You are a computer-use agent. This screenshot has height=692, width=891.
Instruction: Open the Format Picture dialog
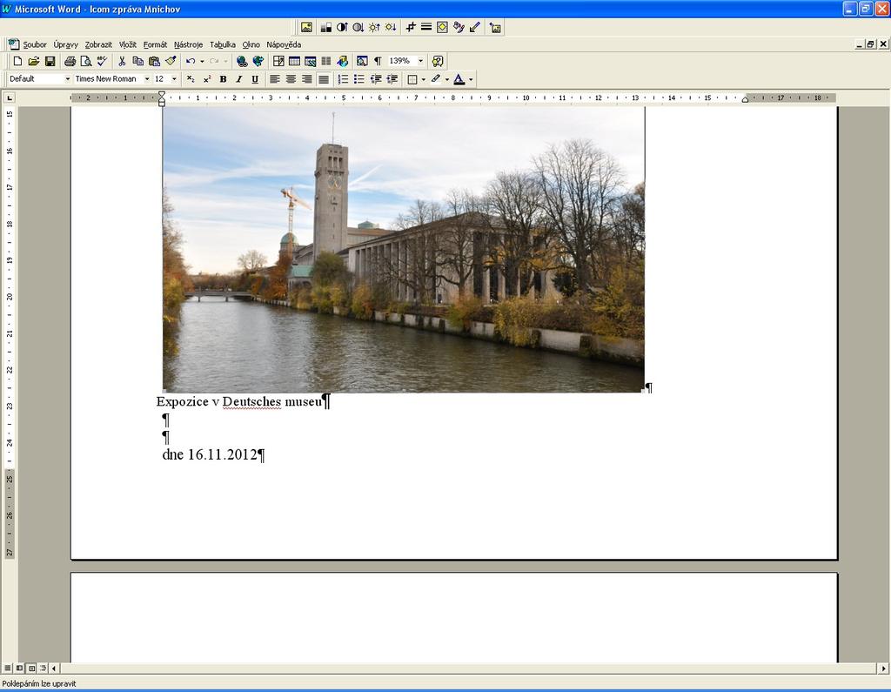(x=459, y=27)
